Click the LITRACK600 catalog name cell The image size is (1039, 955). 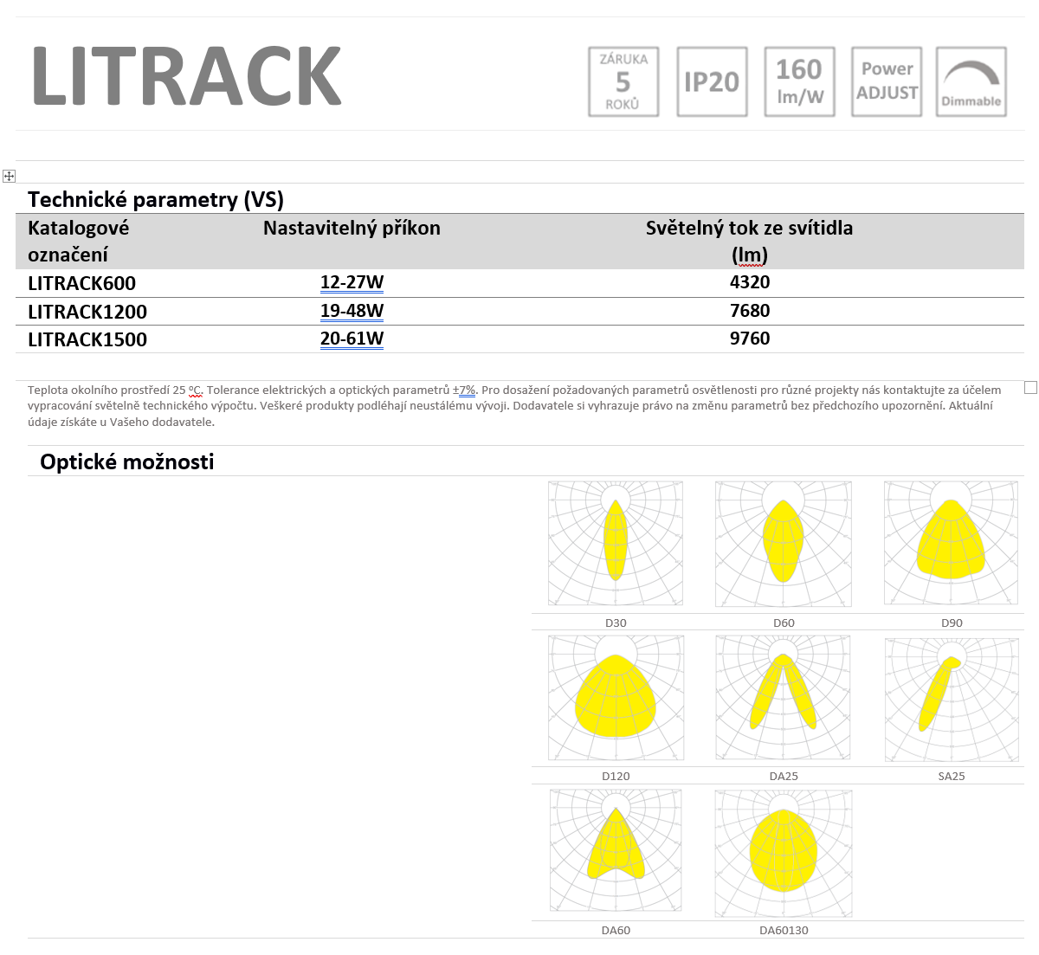point(82,283)
